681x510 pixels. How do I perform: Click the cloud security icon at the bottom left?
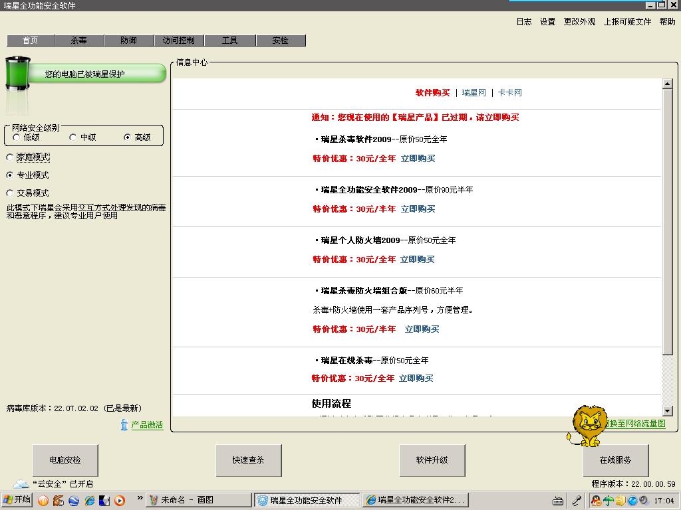(x=21, y=483)
